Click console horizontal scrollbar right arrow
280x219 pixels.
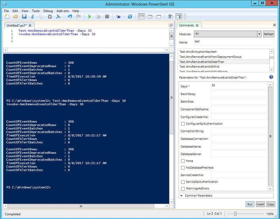tap(167, 206)
